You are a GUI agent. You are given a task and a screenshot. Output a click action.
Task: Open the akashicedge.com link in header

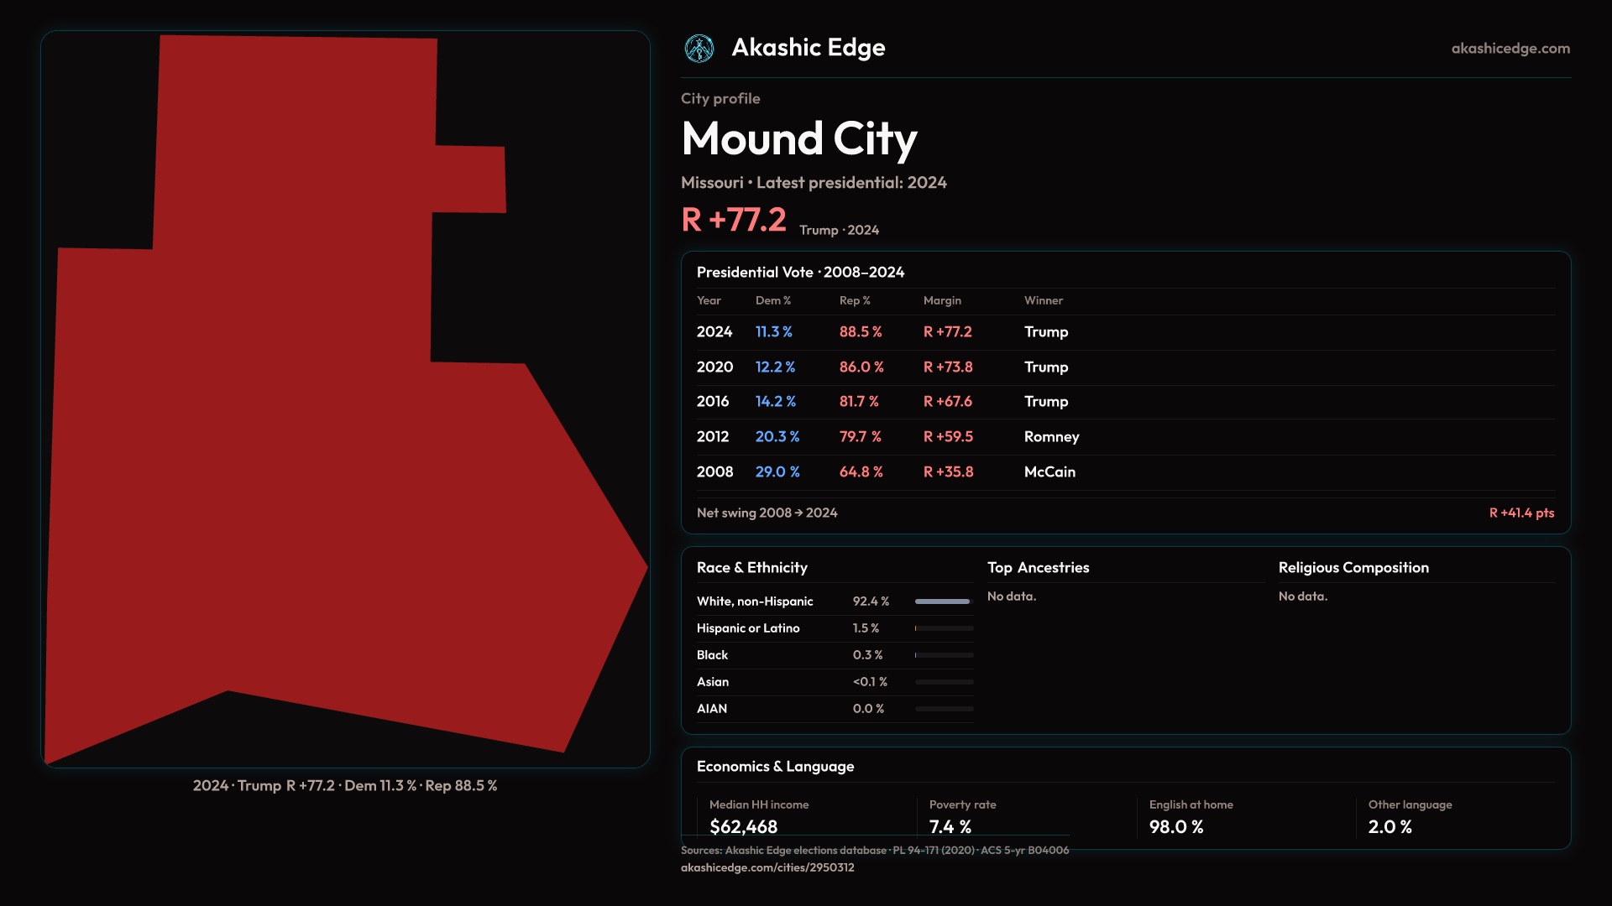pos(1510,49)
